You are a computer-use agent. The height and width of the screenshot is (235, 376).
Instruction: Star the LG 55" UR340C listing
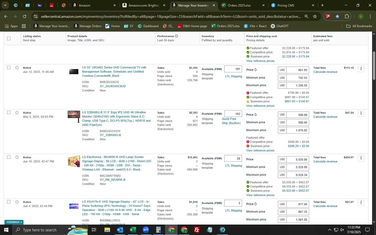pos(17,68)
